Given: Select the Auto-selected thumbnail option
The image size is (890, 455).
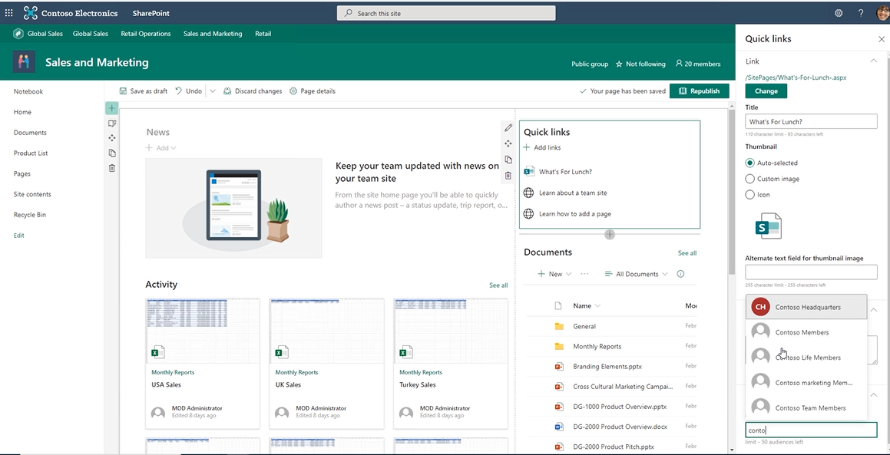Looking at the screenshot, I should [x=749, y=163].
